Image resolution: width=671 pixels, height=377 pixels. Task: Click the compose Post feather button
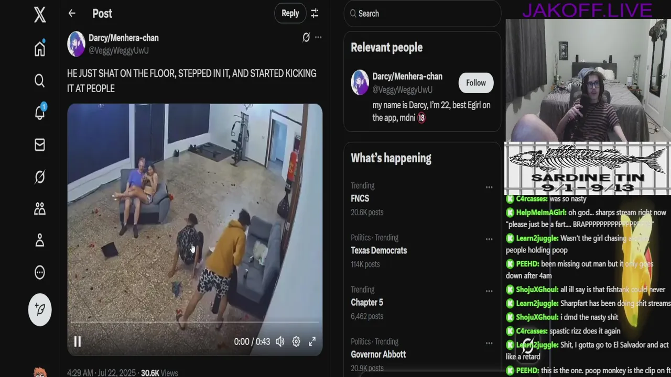(40, 309)
